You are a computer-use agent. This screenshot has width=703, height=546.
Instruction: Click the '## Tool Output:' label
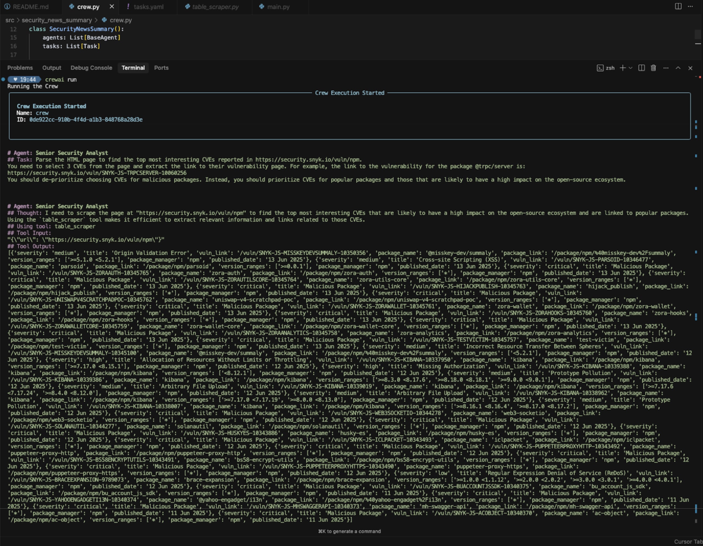(31, 247)
